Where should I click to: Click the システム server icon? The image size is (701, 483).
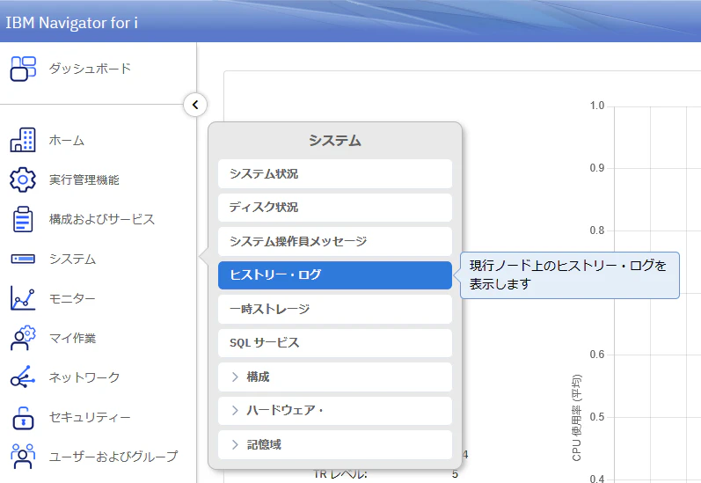[23, 259]
